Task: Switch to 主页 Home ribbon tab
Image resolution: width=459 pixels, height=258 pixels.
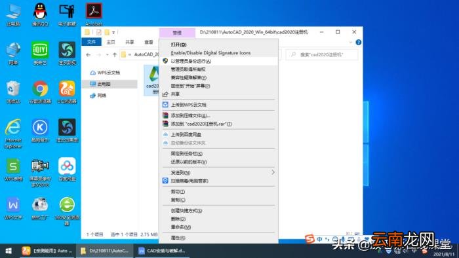Action: (111, 42)
